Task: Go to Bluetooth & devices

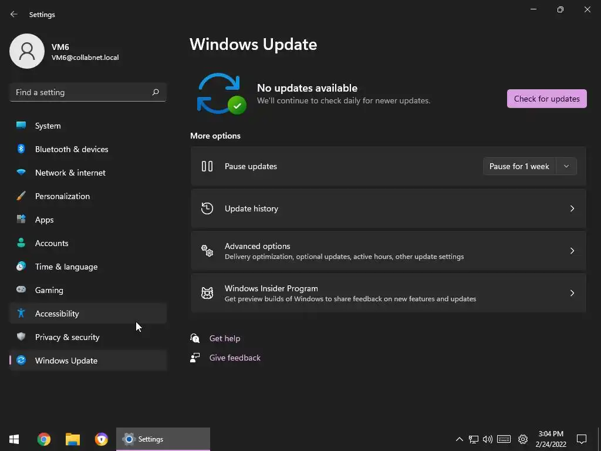Action: 88,149
